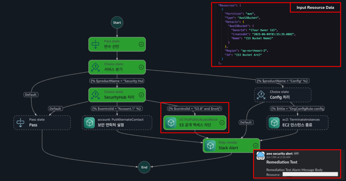Select the SecurityHub 처리 Choice state node
Viewport: 346px width, 181px height.
click(x=117, y=95)
